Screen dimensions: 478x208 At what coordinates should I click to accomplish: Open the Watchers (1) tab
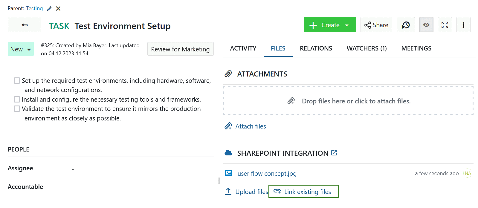366,48
